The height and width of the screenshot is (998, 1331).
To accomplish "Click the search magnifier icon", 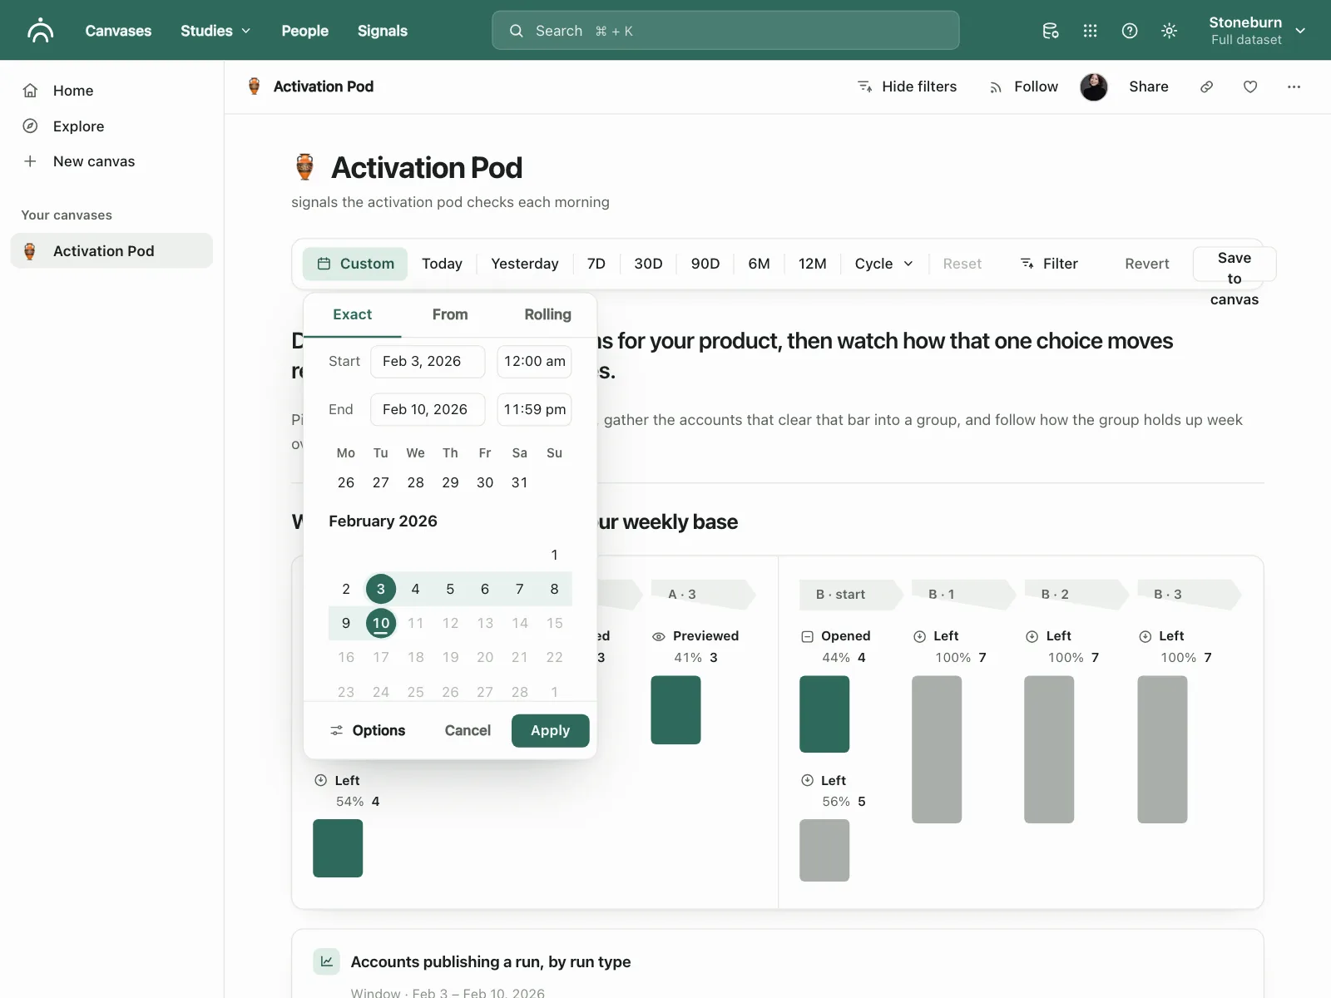I will pyautogui.click(x=517, y=31).
